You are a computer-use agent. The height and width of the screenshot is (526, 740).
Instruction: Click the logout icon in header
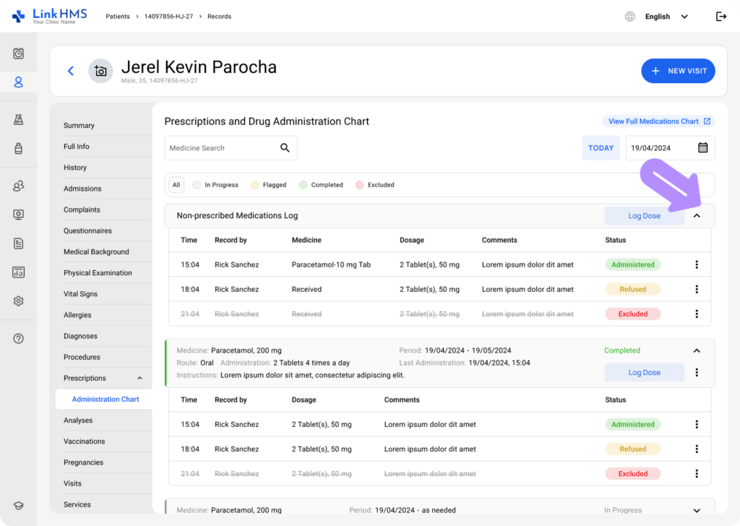tap(720, 17)
